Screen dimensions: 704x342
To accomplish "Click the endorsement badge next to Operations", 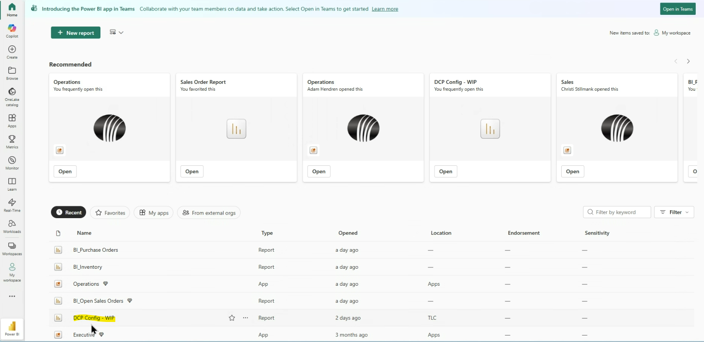I will pos(105,284).
